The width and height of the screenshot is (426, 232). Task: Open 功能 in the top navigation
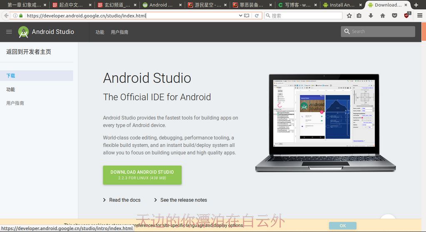(100, 32)
